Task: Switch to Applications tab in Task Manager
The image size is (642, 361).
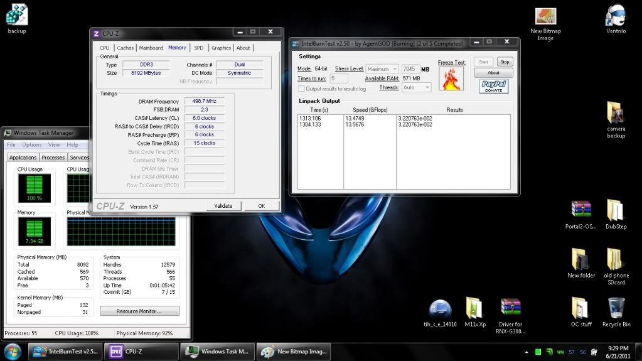Action: tap(23, 158)
